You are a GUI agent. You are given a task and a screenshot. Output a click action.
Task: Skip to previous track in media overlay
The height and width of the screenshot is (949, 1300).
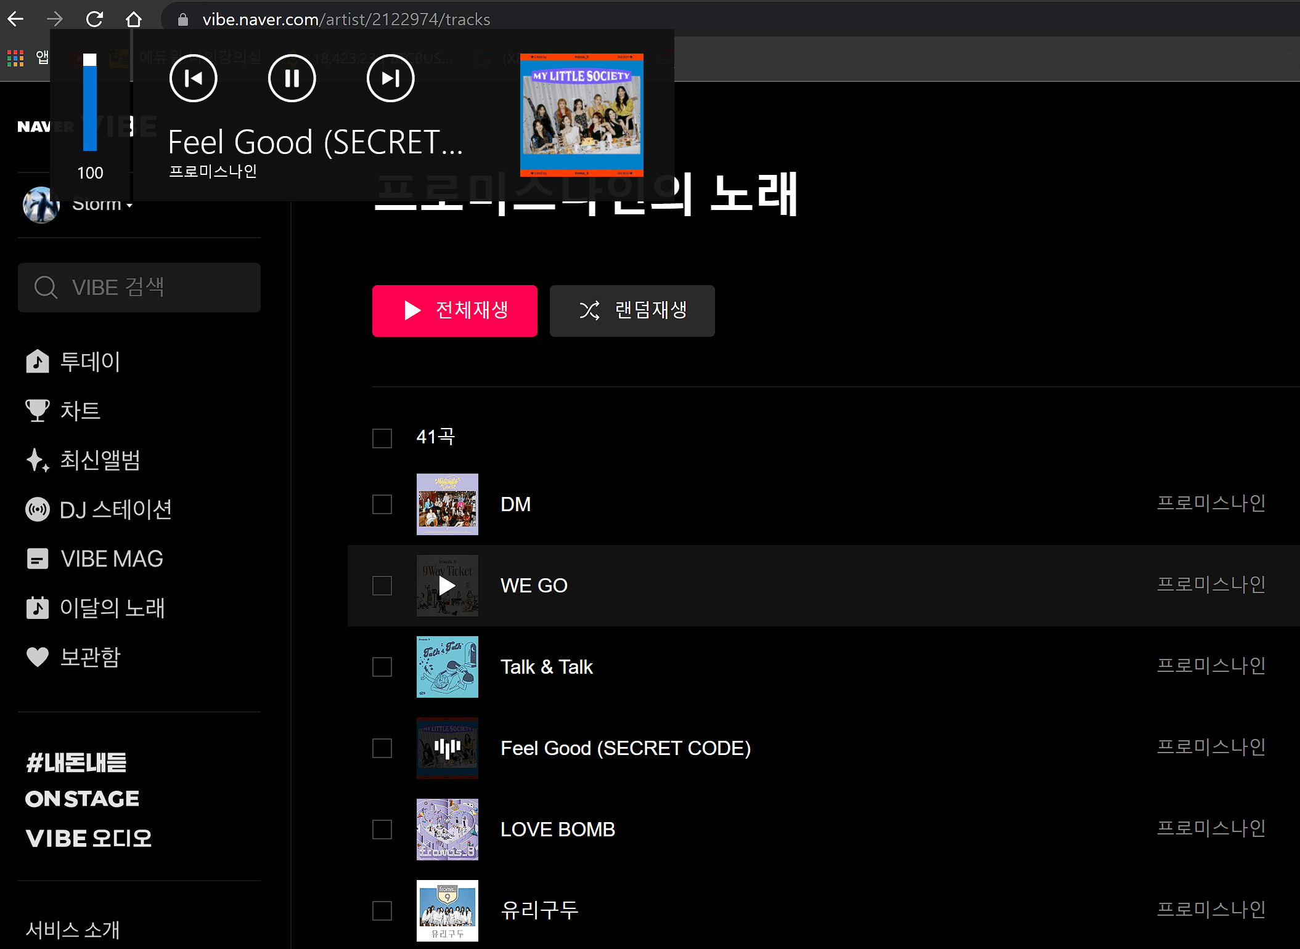click(x=193, y=78)
